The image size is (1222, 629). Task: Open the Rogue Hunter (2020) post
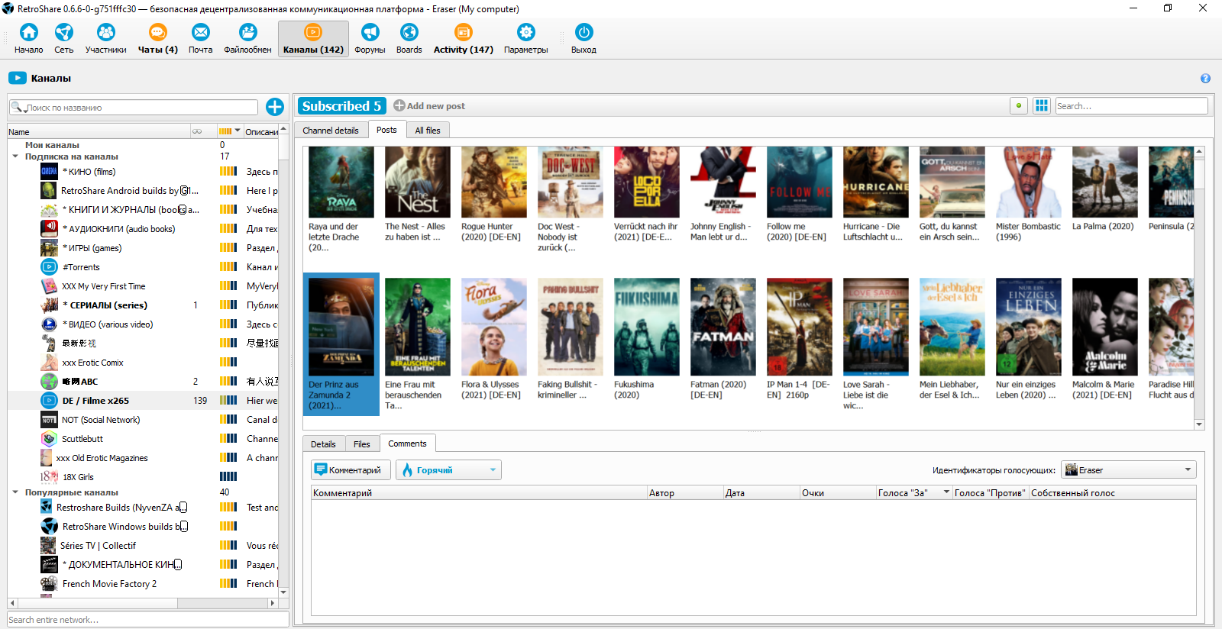(x=493, y=195)
